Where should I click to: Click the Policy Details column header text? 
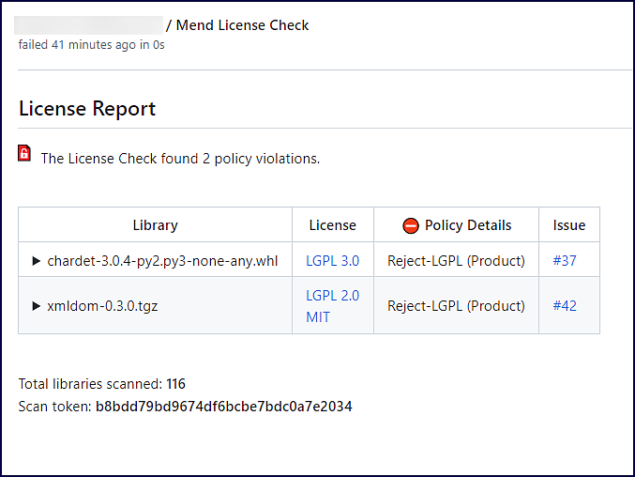[x=468, y=225]
